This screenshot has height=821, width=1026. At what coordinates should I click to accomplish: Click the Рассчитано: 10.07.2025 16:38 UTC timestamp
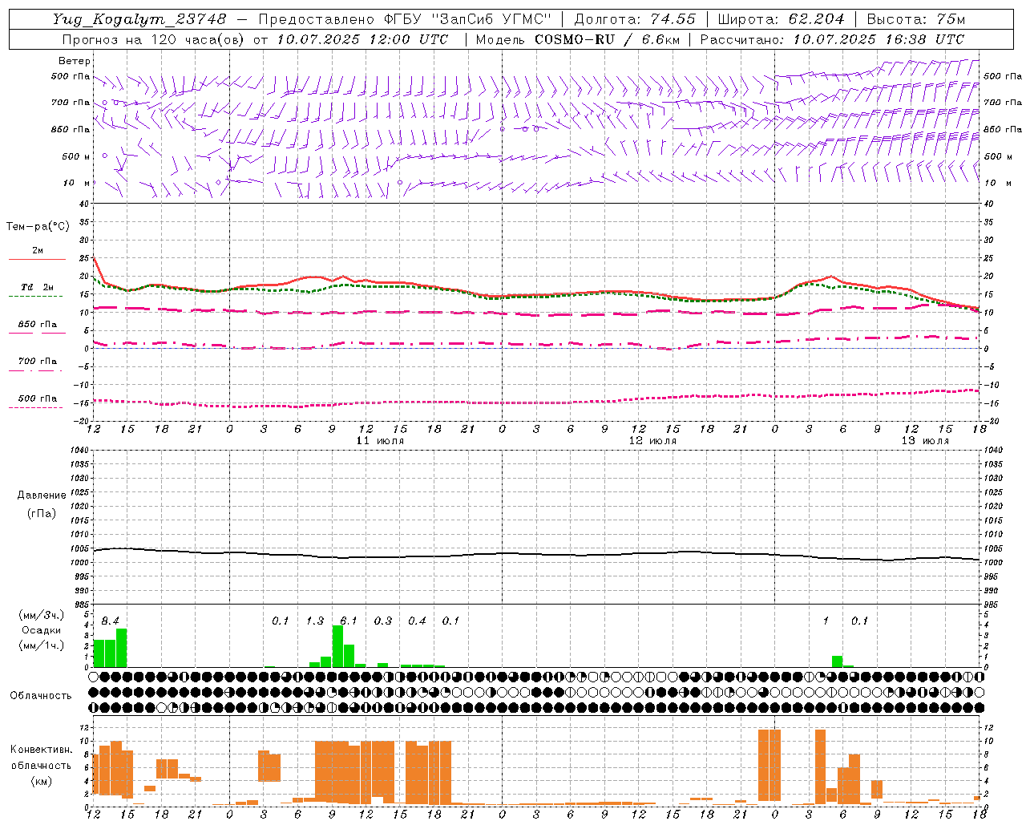832,39
